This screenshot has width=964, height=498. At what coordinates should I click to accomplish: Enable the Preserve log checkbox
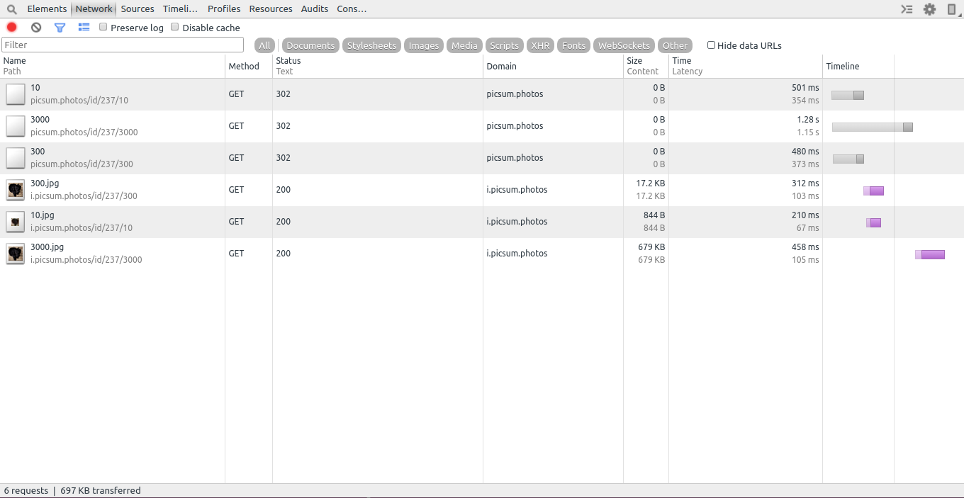[103, 27]
